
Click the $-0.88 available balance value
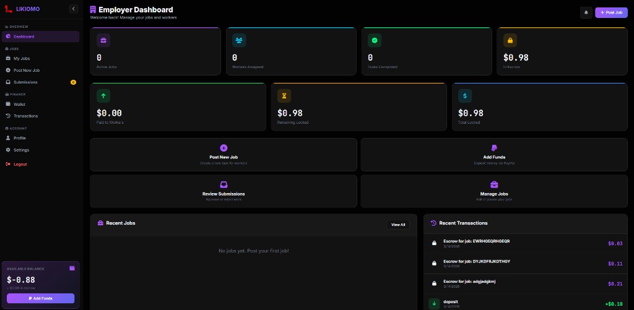[21, 280]
